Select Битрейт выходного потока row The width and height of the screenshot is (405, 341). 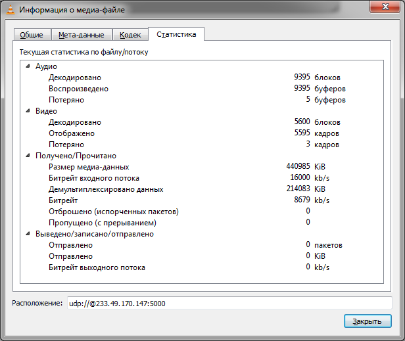(x=97, y=267)
